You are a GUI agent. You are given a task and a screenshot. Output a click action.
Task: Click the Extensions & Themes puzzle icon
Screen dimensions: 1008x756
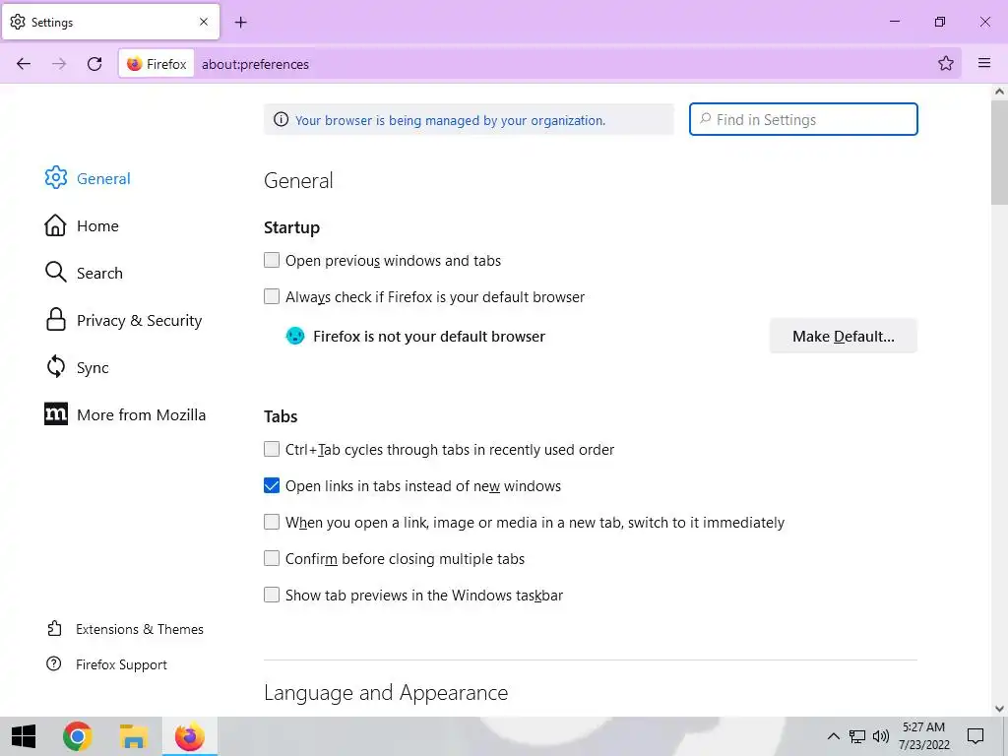click(55, 628)
